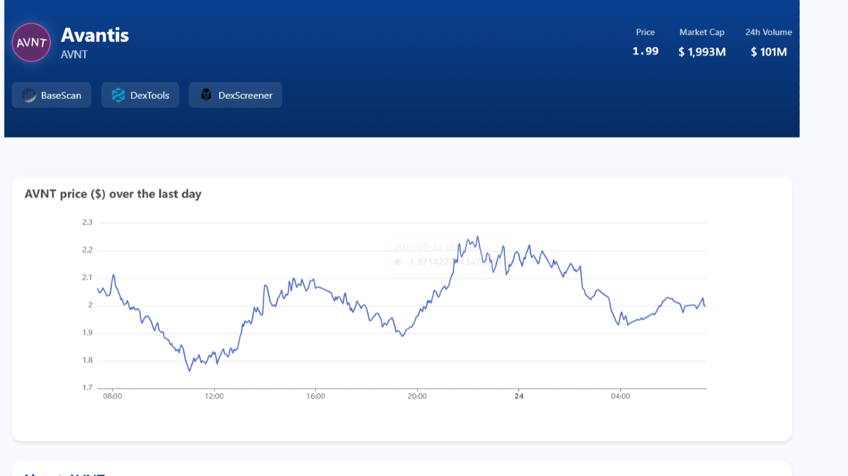The width and height of the screenshot is (848, 476).
Task: Click the BaseScan icon
Action: [x=28, y=95]
